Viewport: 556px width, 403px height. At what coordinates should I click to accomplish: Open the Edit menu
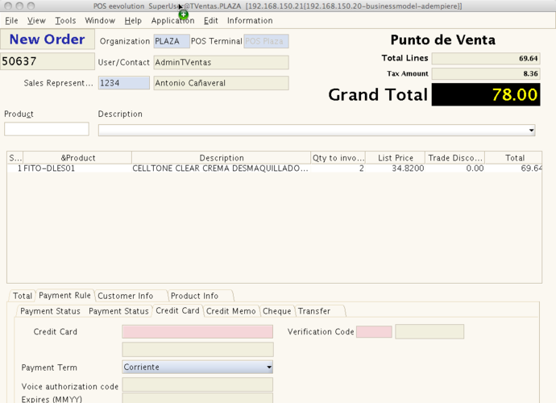click(210, 21)
